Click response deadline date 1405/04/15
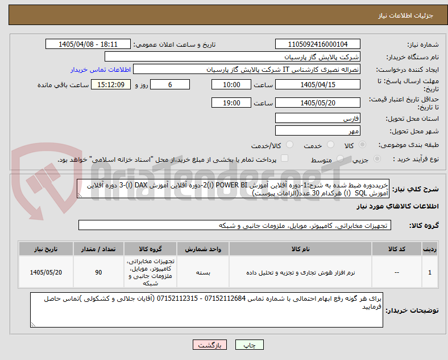This screenshot has width=448, height=360. pos(317,84)
